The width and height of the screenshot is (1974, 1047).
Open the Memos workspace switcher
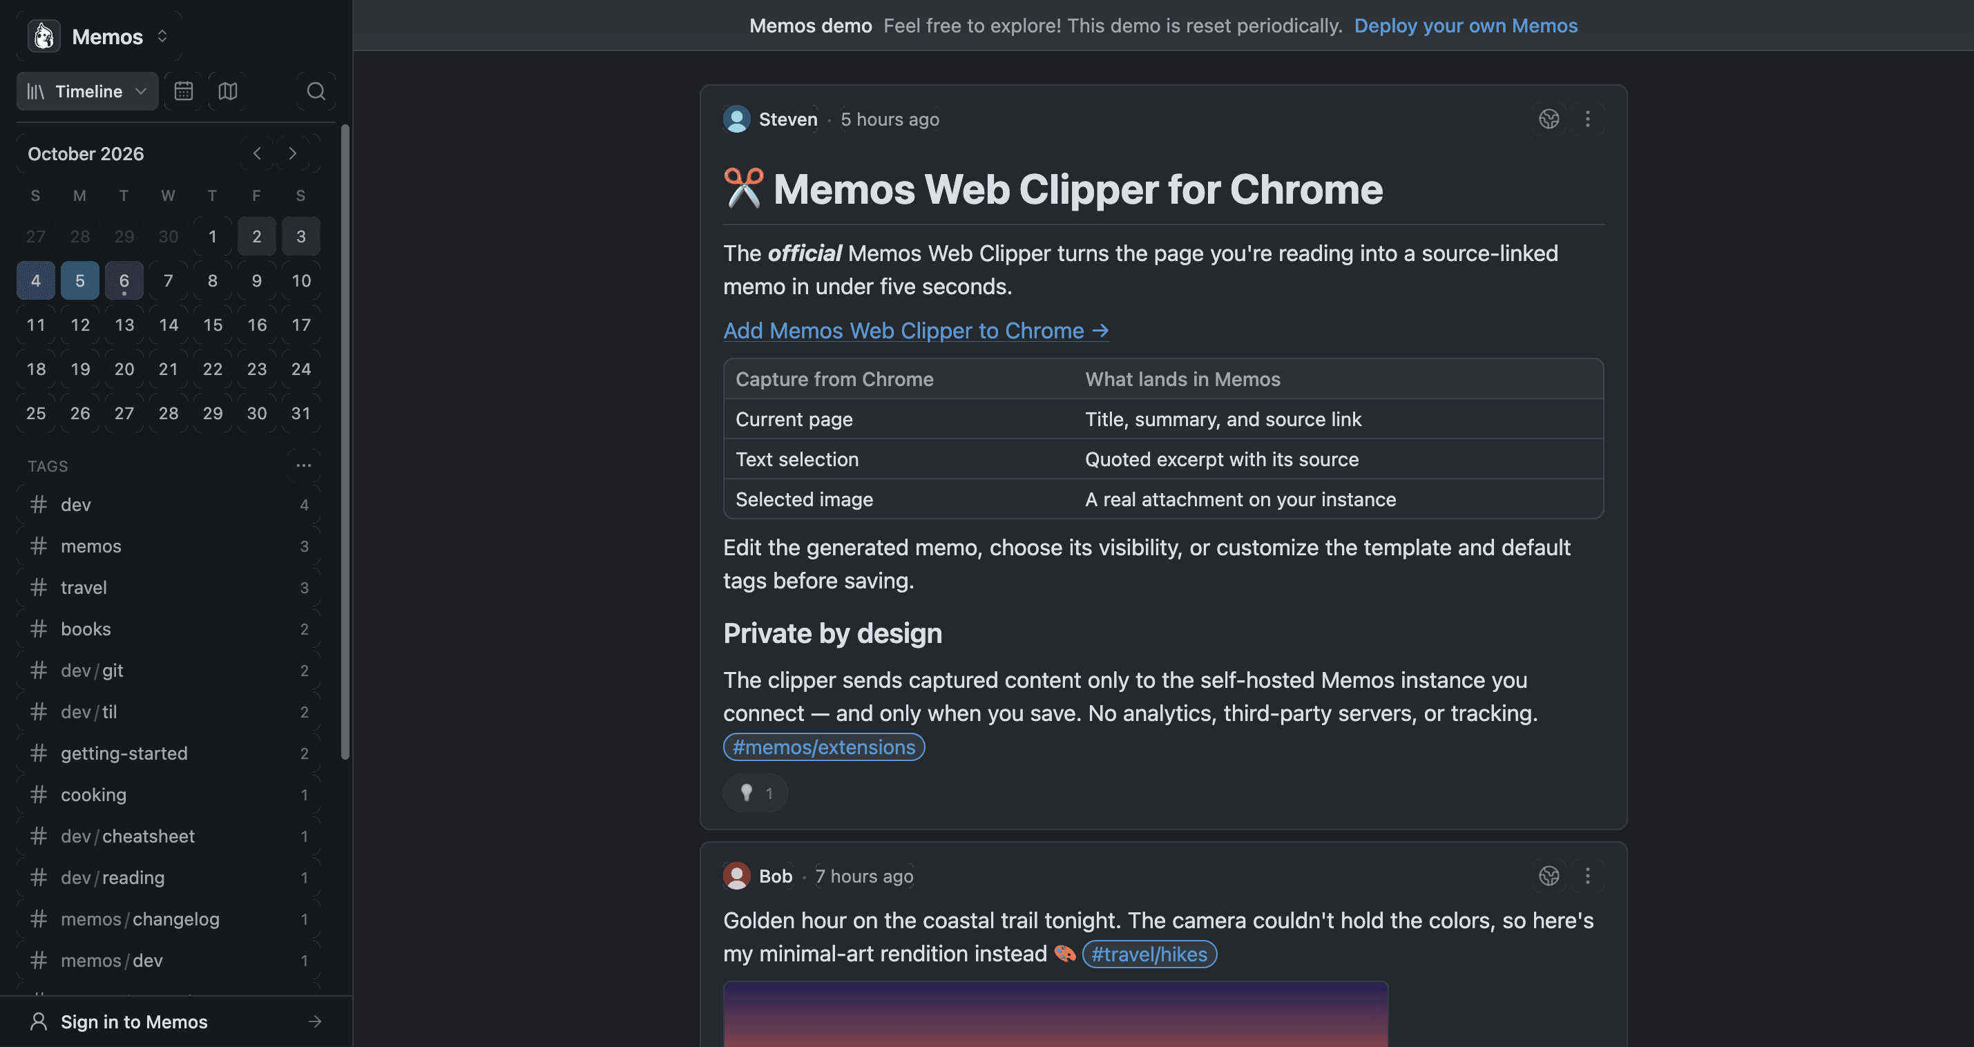point(99,36)
